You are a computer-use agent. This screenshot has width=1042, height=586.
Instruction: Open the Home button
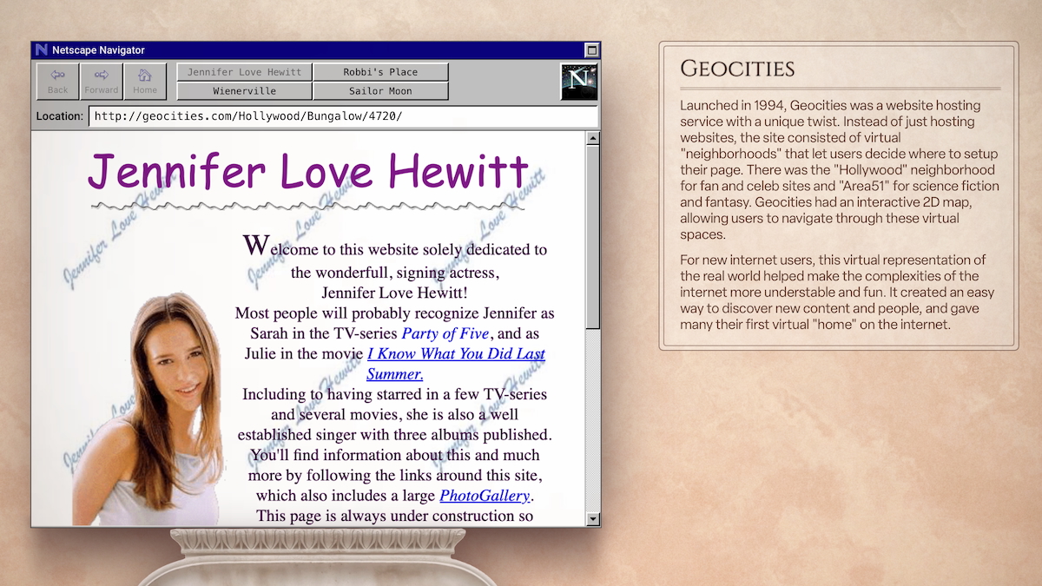tap(145, 82)
